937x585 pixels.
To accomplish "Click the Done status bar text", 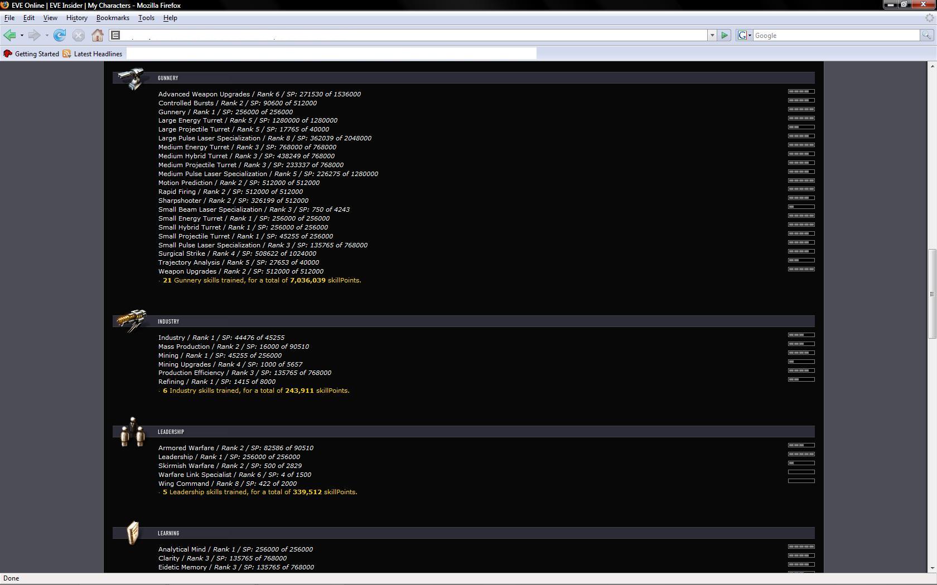I will (x=11, y=578).
